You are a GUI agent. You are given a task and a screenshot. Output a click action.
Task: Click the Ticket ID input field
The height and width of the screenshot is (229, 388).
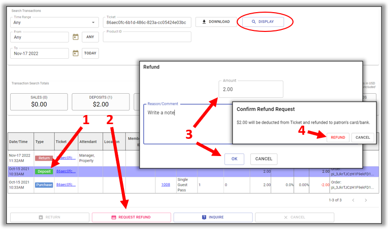146,23
